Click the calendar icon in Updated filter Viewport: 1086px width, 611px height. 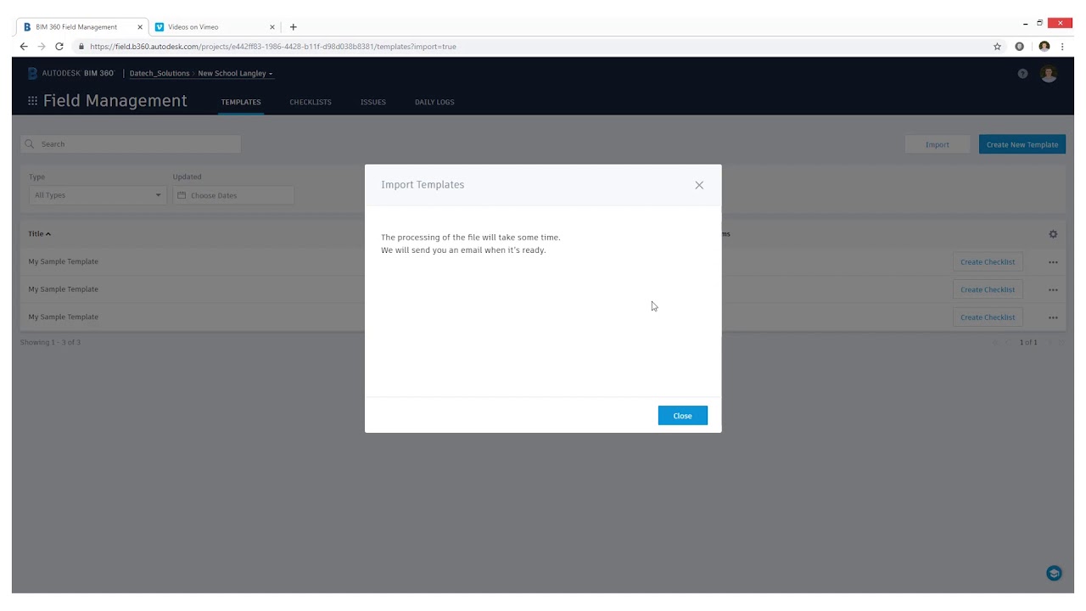182,195
